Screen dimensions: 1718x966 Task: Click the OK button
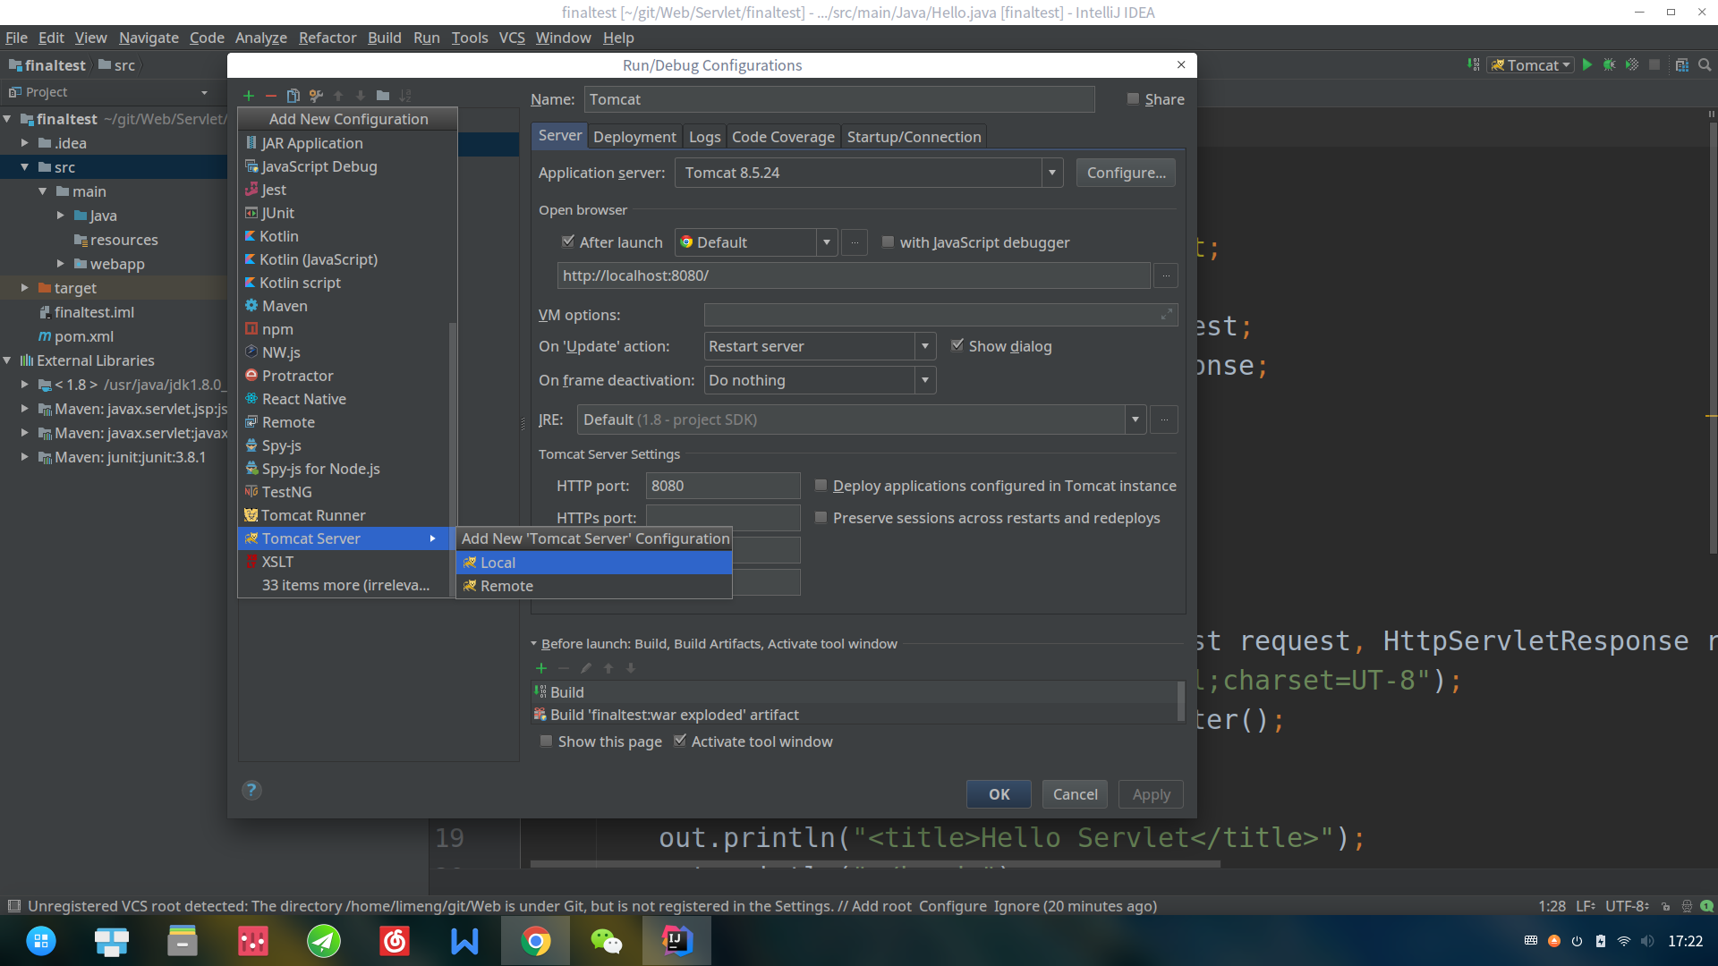click(999, 794)
